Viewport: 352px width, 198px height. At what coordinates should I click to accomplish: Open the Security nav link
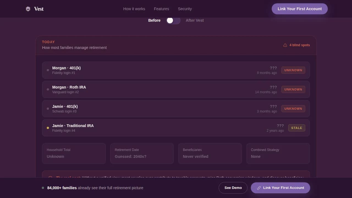click(x=185, y=9)
